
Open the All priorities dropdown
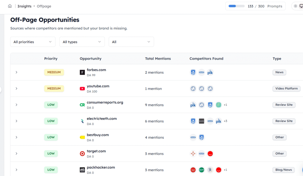point(33,42)
